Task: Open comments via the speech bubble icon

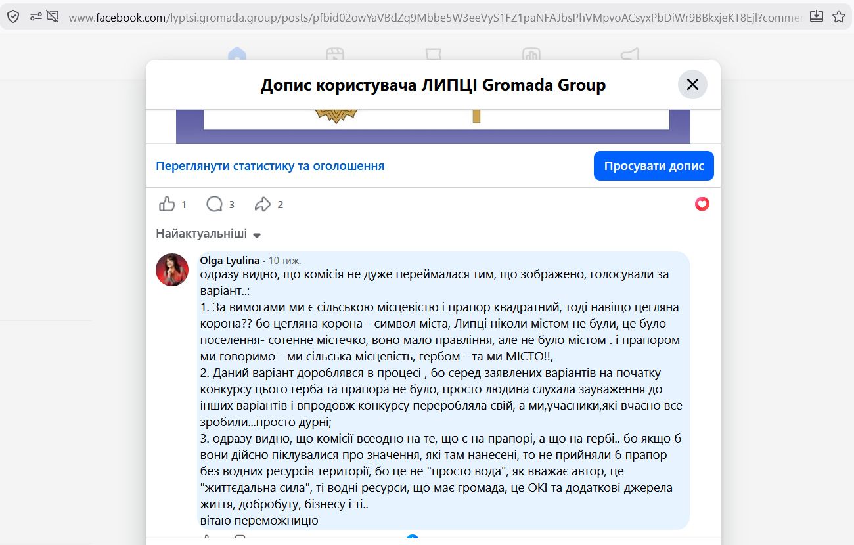Action: [215, 204]
